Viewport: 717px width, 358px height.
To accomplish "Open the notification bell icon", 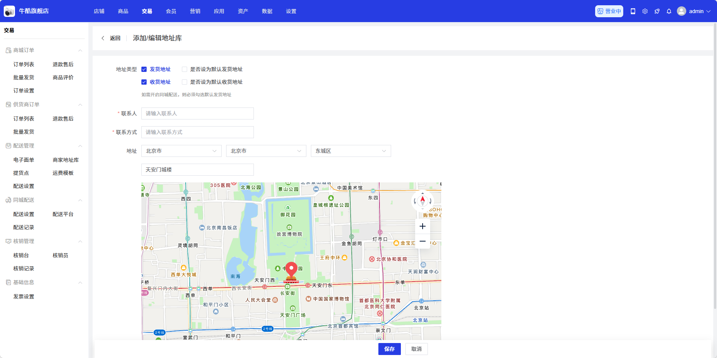I will (669, 11).
